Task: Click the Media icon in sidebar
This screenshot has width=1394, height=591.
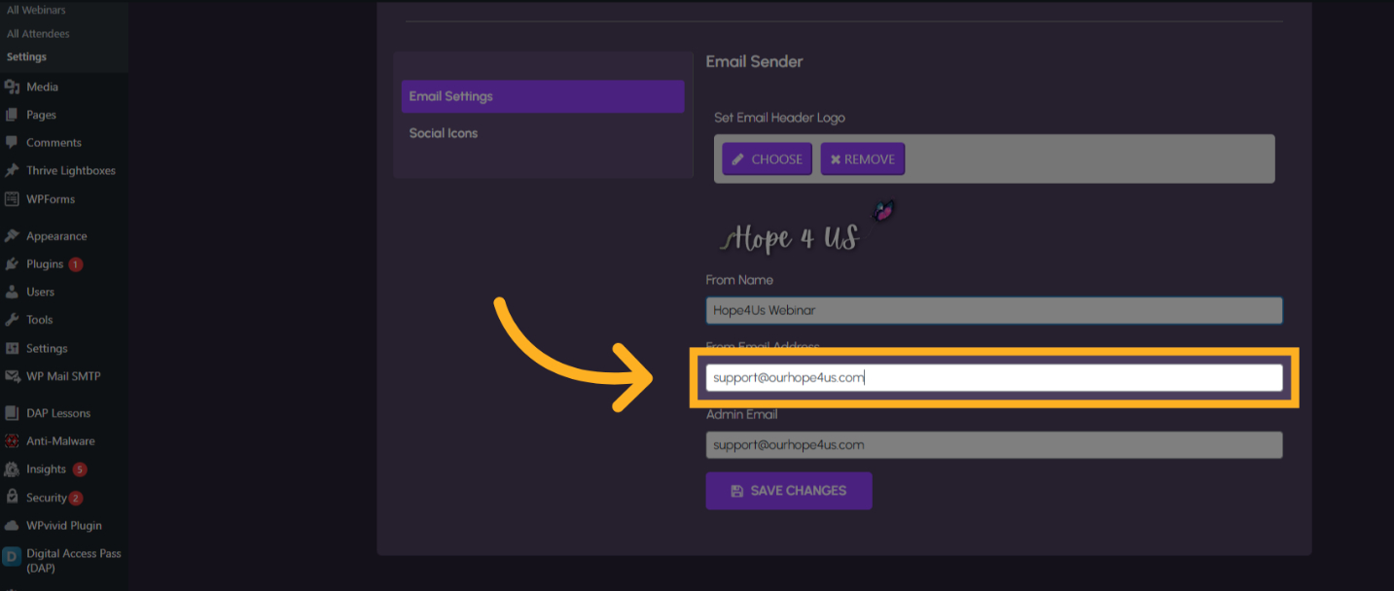Action: pos(12,87)
